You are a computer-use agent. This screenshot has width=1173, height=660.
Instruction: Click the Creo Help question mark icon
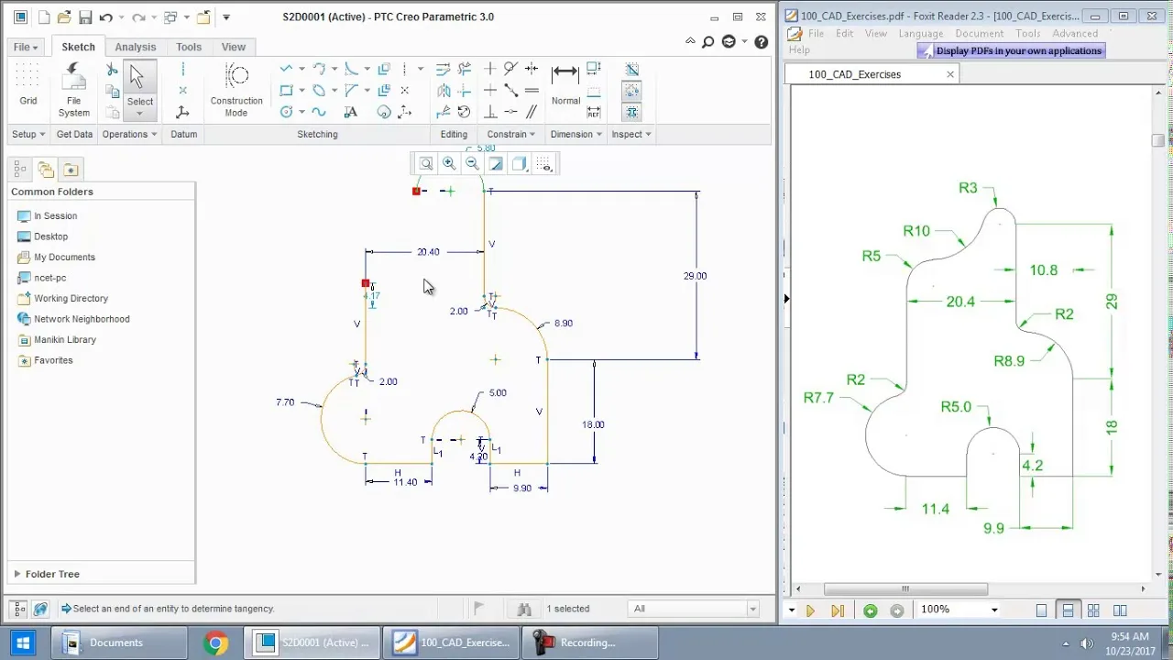(762, 41)
